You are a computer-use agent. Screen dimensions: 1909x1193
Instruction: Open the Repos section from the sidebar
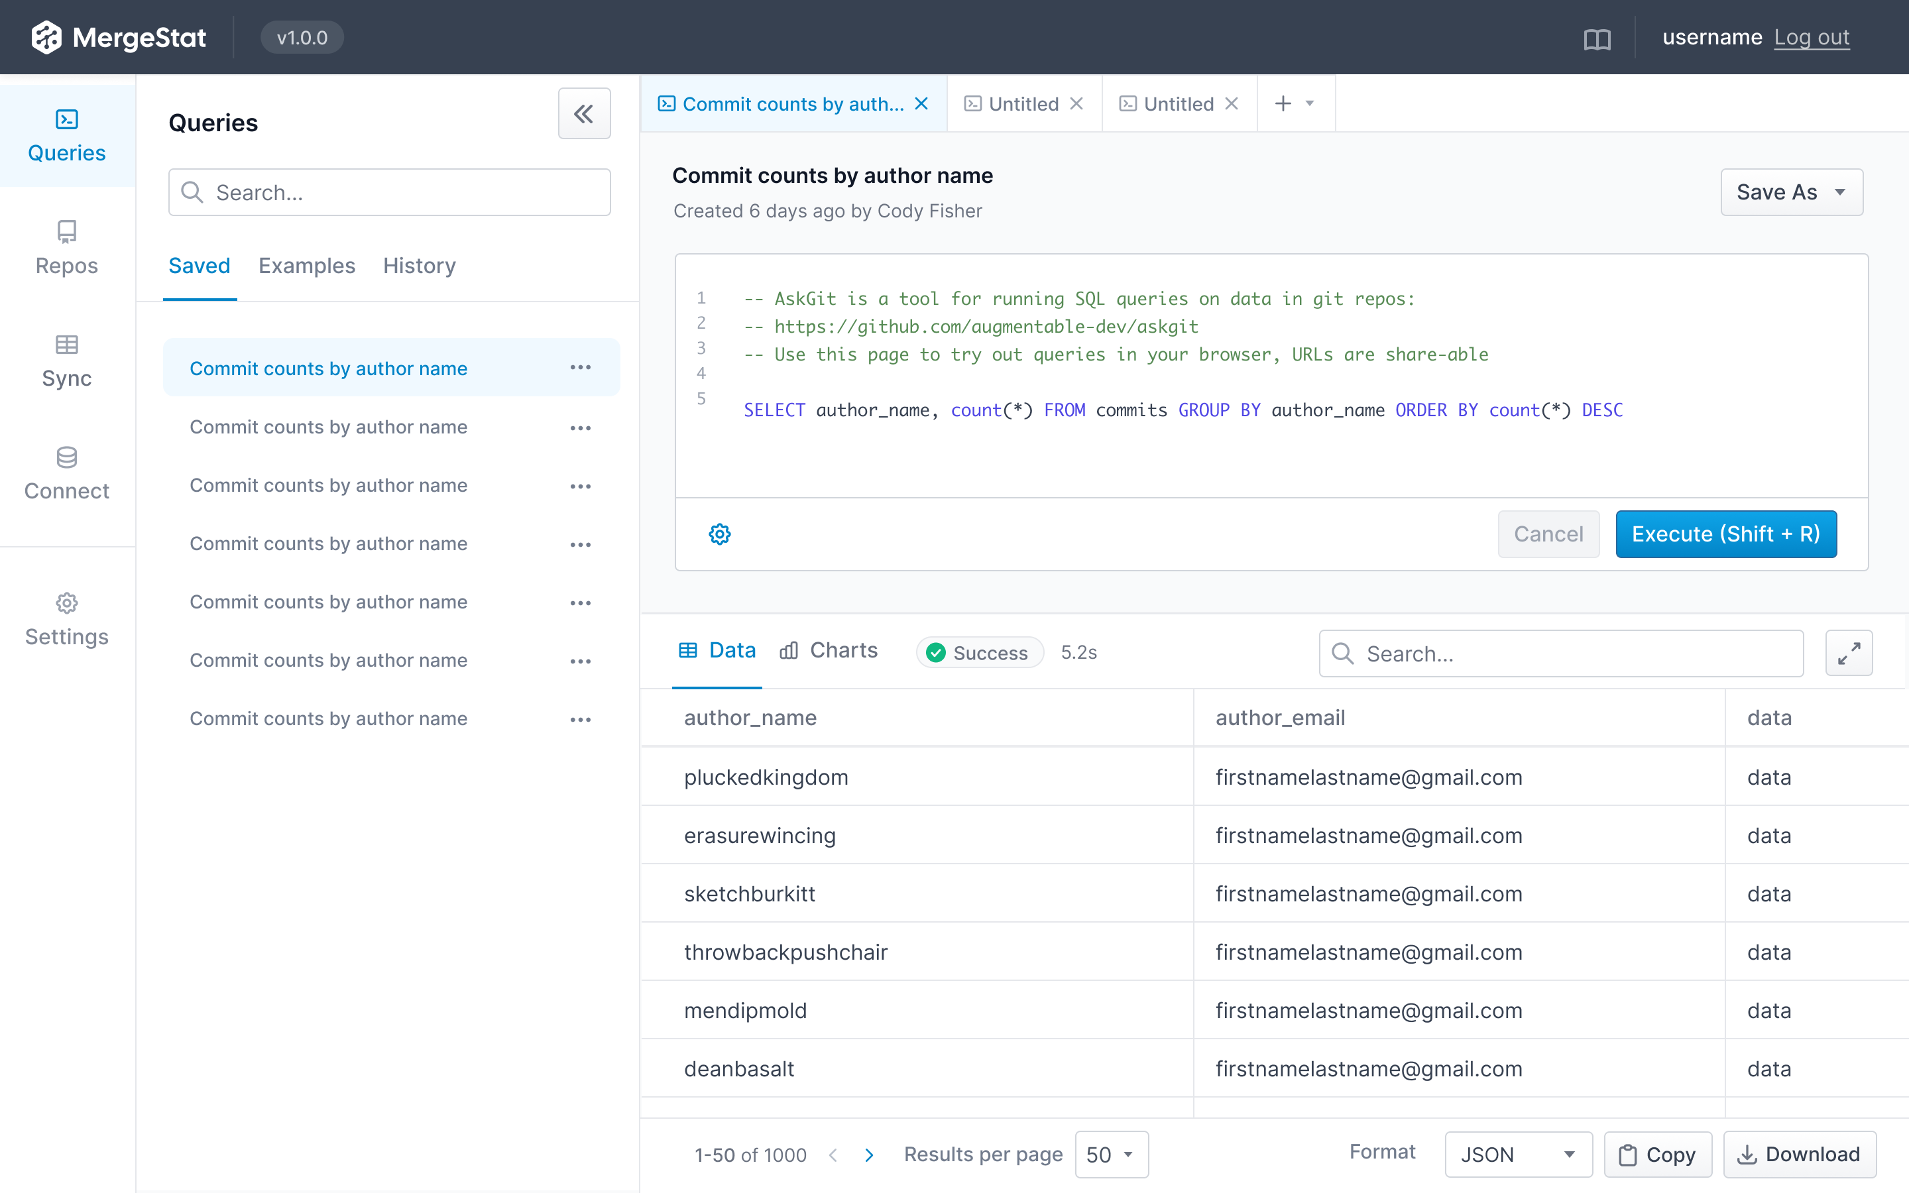coord(66,246)
